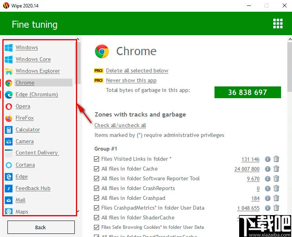The image size is (292, 237).
Task: Click main panel scrollbar up arrow
Action: point(290,39)
